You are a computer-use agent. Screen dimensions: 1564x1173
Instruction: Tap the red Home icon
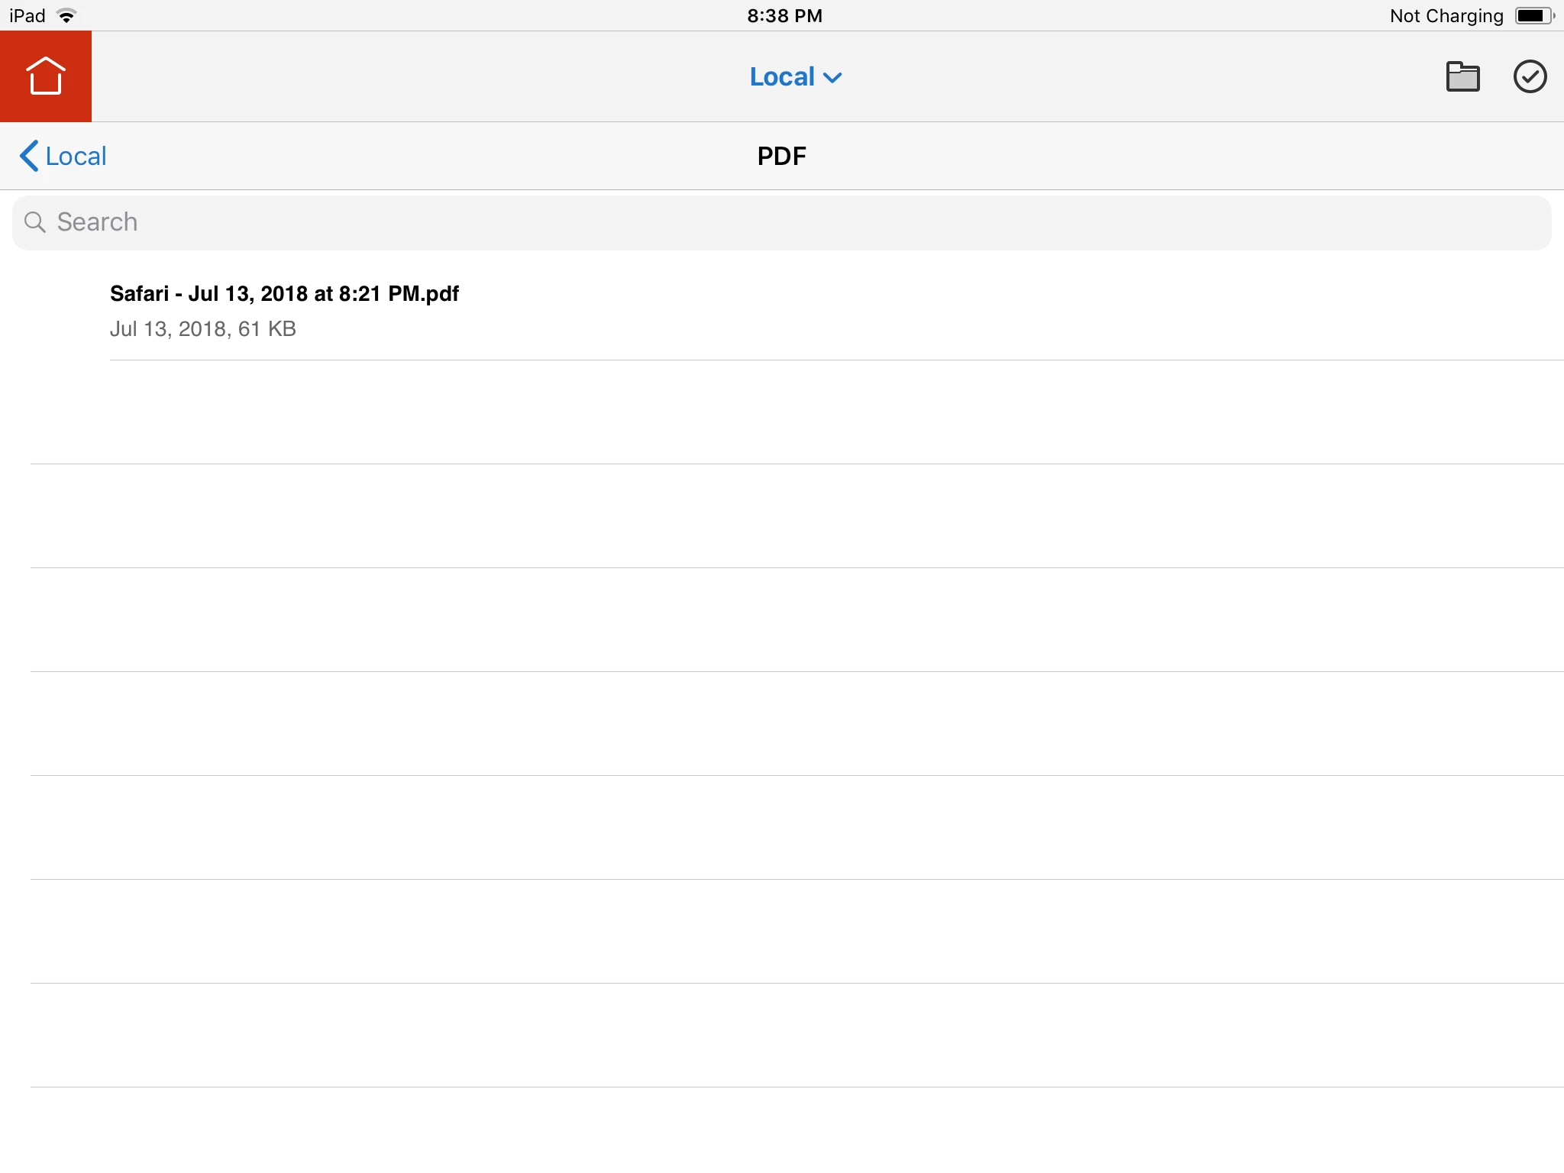point(46,76)
